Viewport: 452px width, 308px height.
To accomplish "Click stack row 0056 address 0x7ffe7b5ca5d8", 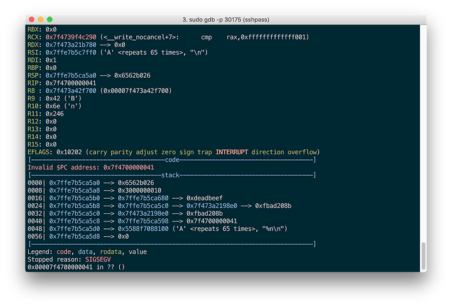I will tap(74, 236).
